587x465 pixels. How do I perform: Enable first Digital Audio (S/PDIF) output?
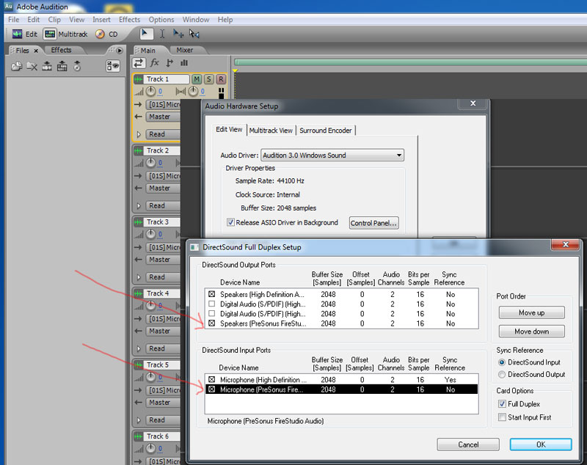[x=212, y=304]
